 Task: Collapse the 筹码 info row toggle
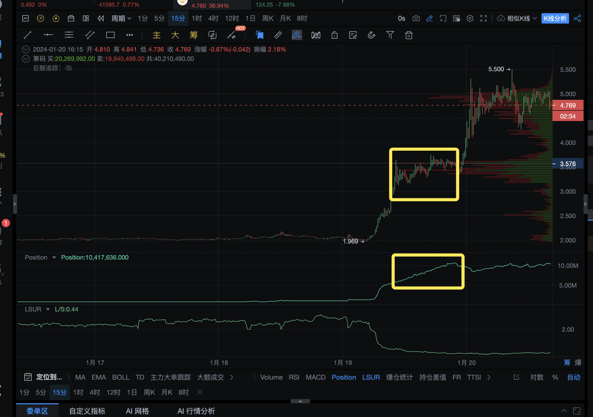tap(26, 59)
